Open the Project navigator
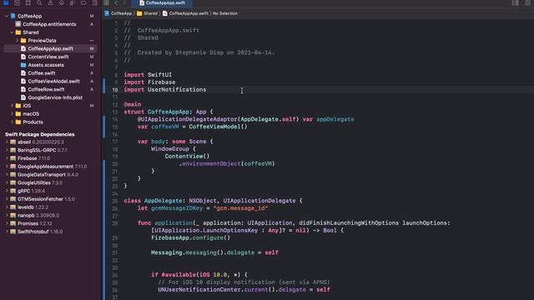This screenshot has height=300, width=534. pyautogui.click(x=6, y=2)
